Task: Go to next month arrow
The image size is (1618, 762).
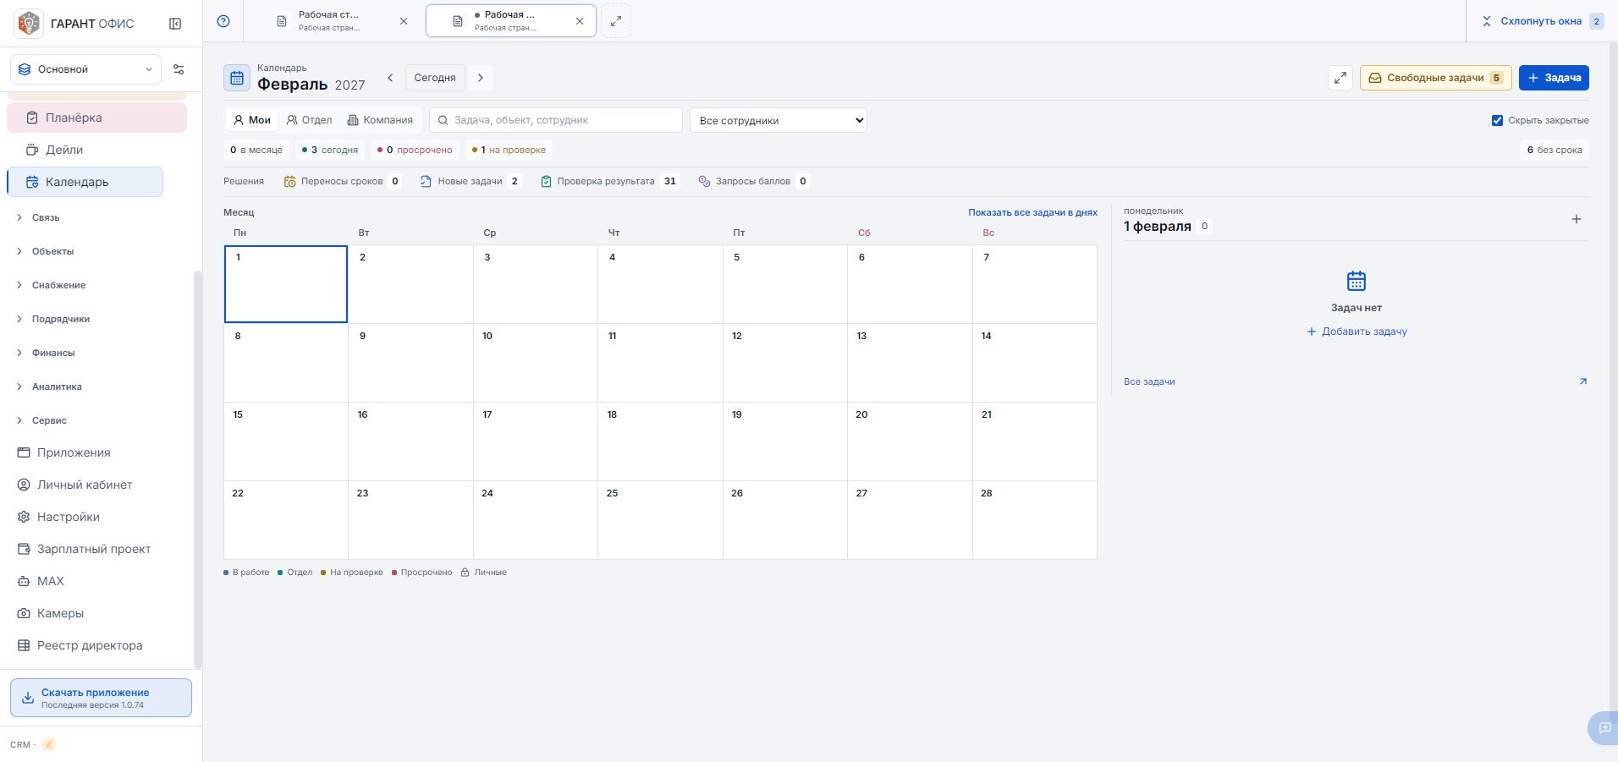Action: [481, 78]
